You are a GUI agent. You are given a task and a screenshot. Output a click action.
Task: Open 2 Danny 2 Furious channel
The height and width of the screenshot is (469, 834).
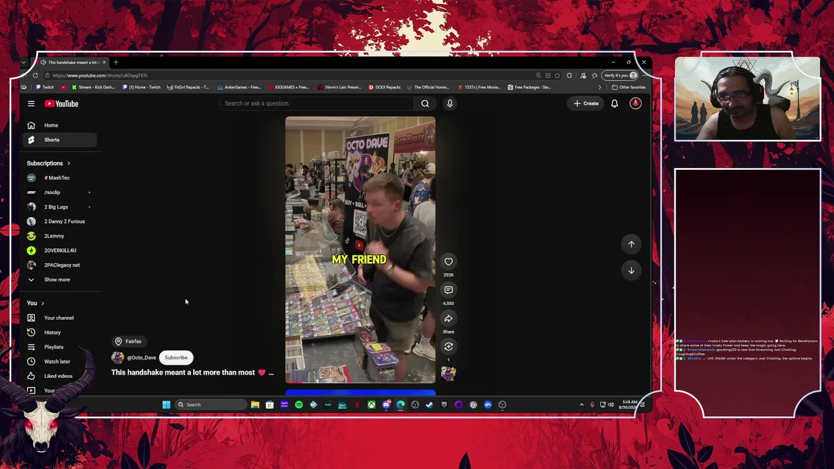click(x=60, y=221)
